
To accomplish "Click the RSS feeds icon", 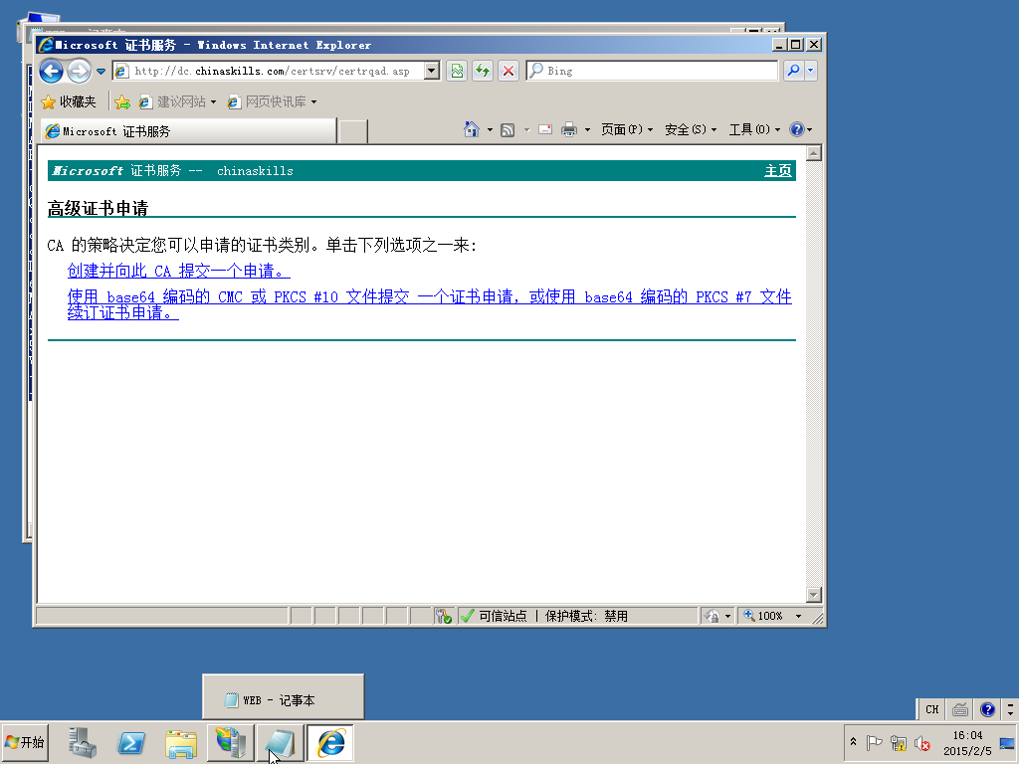I will [508, 130].
